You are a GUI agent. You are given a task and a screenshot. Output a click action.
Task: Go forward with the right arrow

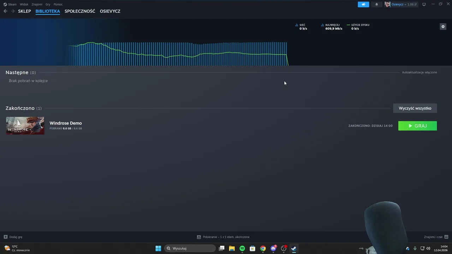tap(13, 11)
